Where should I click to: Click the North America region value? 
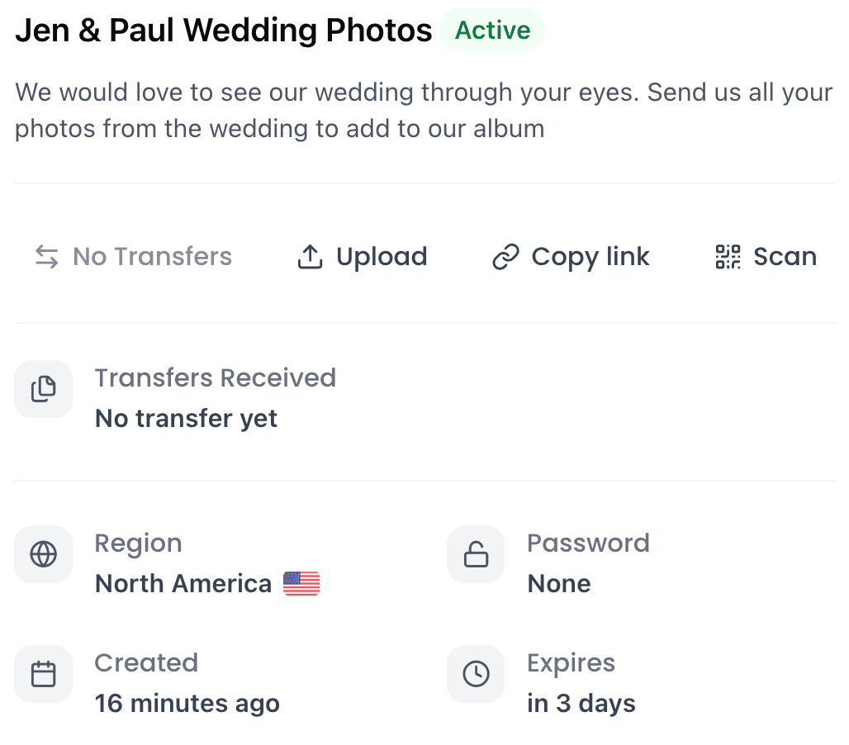(183, 583)
